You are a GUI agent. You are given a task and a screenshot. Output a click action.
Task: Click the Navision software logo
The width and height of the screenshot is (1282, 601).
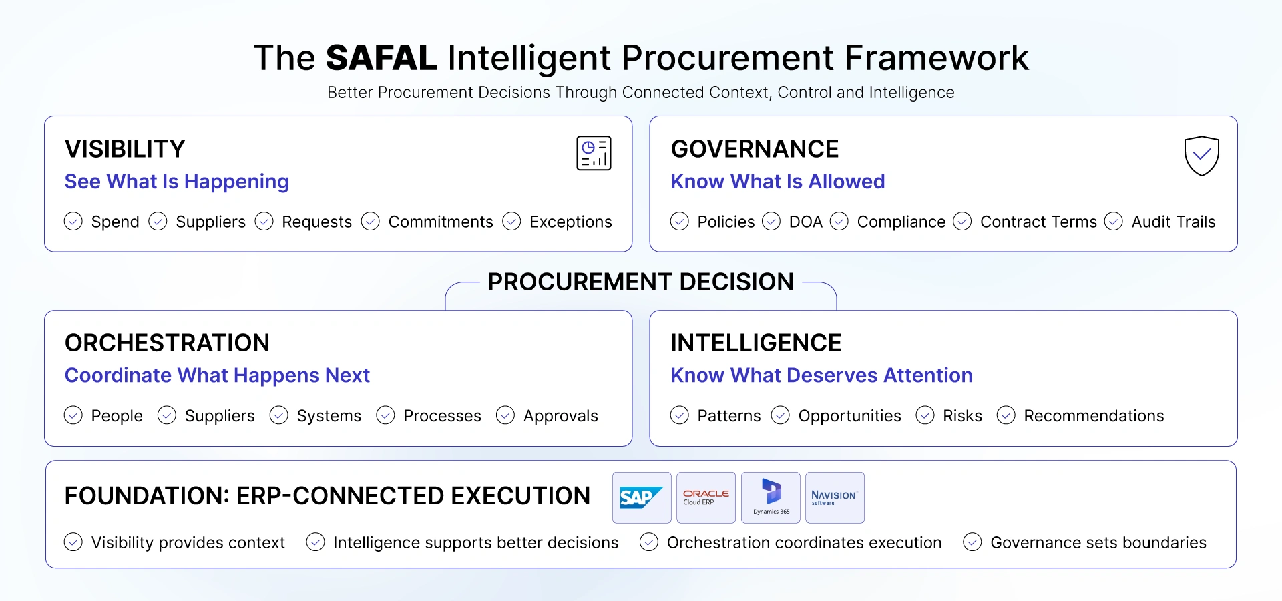coord(835,497)
